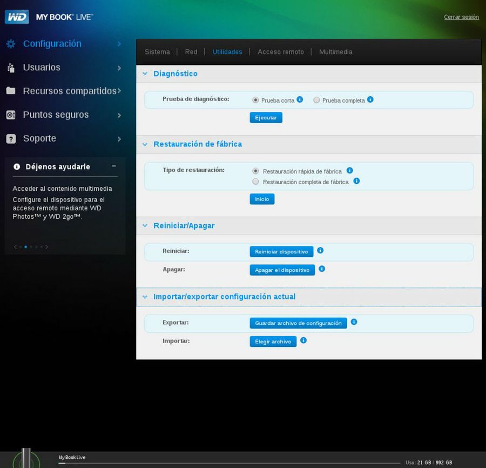Collapse the Restauración de fábrica section
486x468 pixels.
pos(145,144)
